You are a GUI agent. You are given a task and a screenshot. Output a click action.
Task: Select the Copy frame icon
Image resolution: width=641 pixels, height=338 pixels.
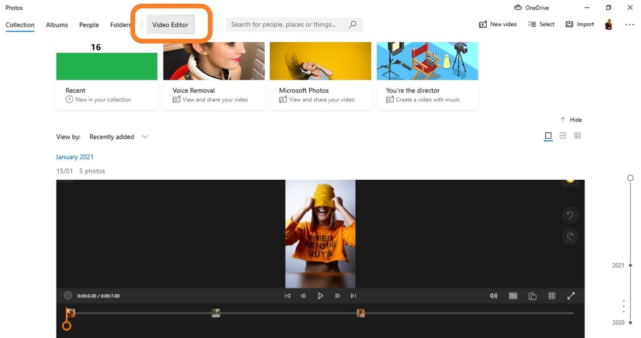click(533, 295)
